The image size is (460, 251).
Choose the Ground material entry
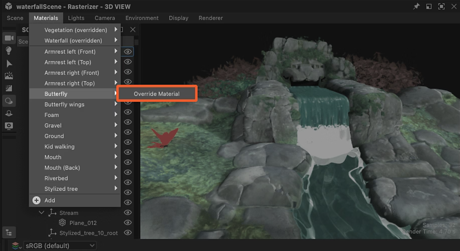point(75,136)
